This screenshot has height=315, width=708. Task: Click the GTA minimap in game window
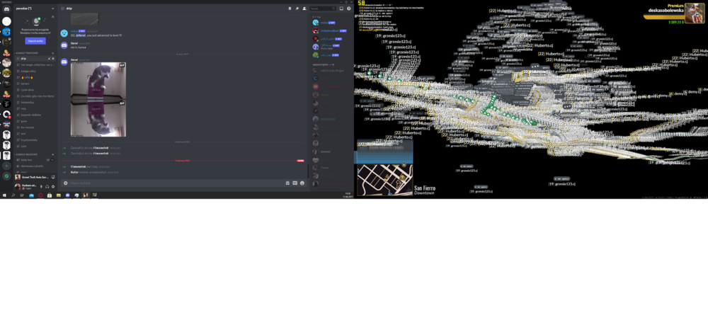(x=384, y=180)
